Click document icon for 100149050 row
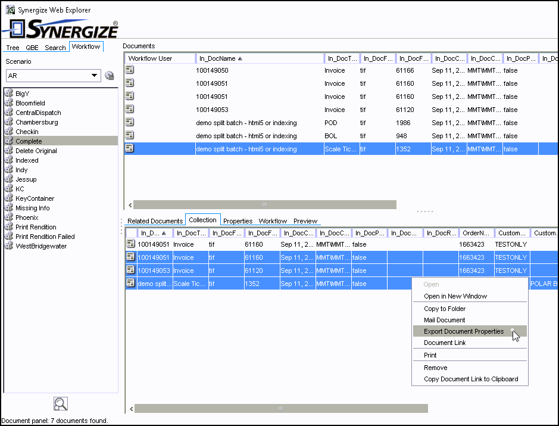The height and width of the screenshot is (426, 559). click(x=130, y=70)
